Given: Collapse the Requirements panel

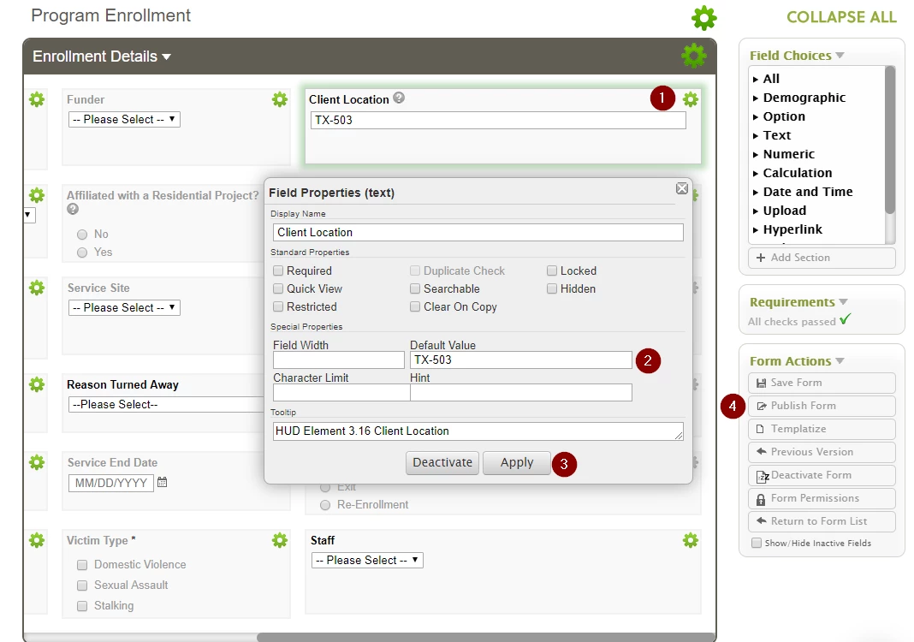Looking at the screenshot, I should (843, 302).
